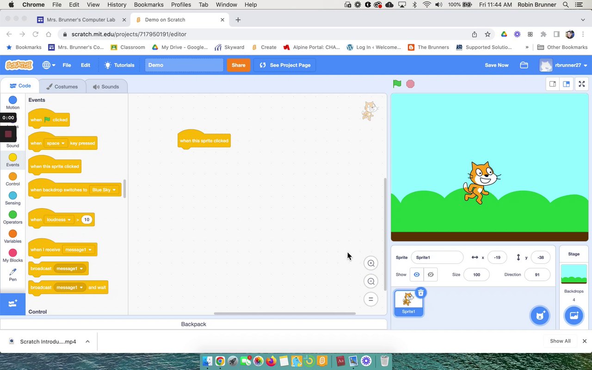Click the workspace horizontal scrollbar
592x370 pixels.
tap(284, 314)
